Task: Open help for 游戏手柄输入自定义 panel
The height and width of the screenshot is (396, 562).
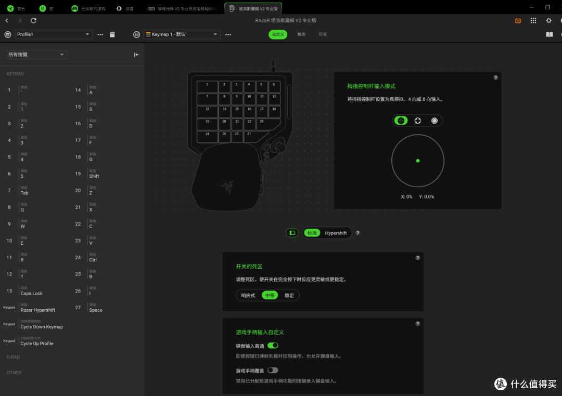Action: (x=417, y=324)
